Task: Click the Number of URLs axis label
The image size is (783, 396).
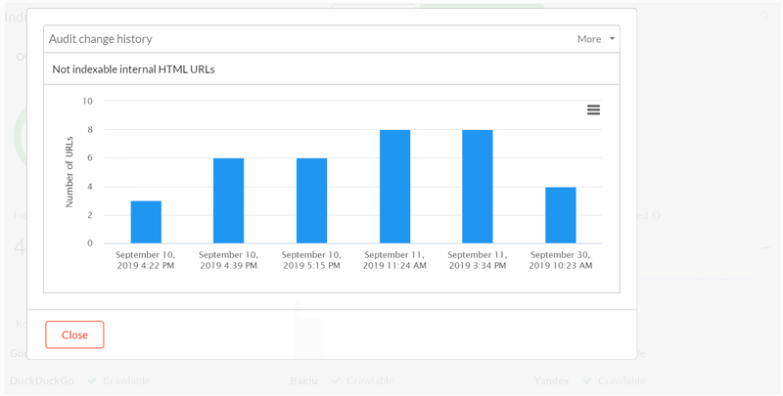Action: point(69,172)
